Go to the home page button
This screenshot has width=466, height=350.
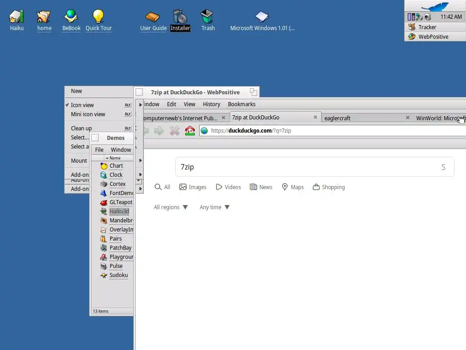[x=190, y=130]
